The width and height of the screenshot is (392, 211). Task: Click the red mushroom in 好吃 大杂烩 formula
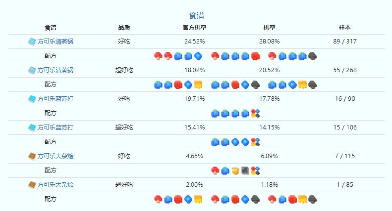pos(216,170)
